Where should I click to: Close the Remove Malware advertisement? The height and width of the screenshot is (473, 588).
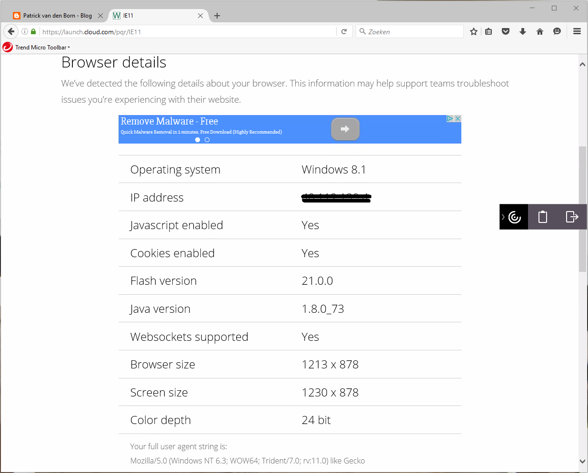(x=458, y=118)
